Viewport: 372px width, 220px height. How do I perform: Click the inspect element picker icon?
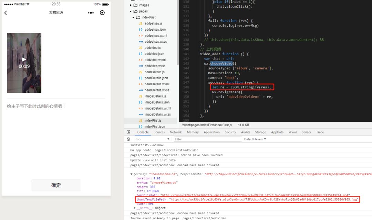pos(128,132)
